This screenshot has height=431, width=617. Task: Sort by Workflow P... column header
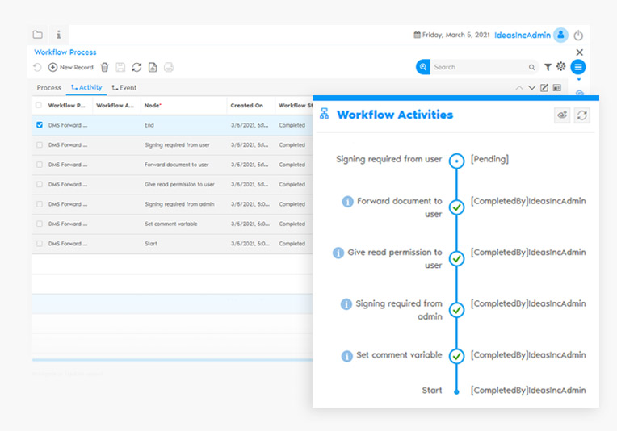pos(66,106)
